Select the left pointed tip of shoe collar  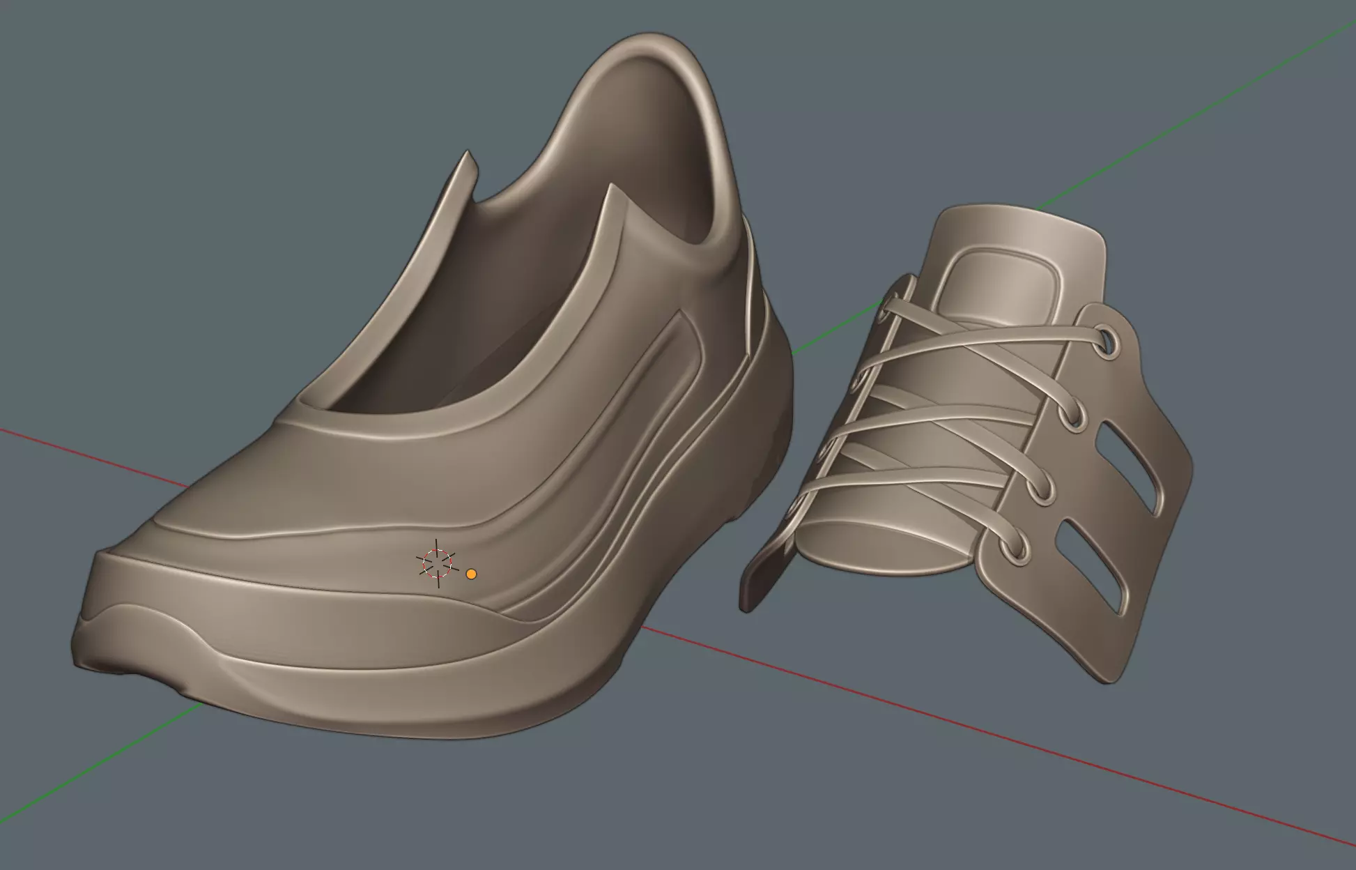click(468, 159)
